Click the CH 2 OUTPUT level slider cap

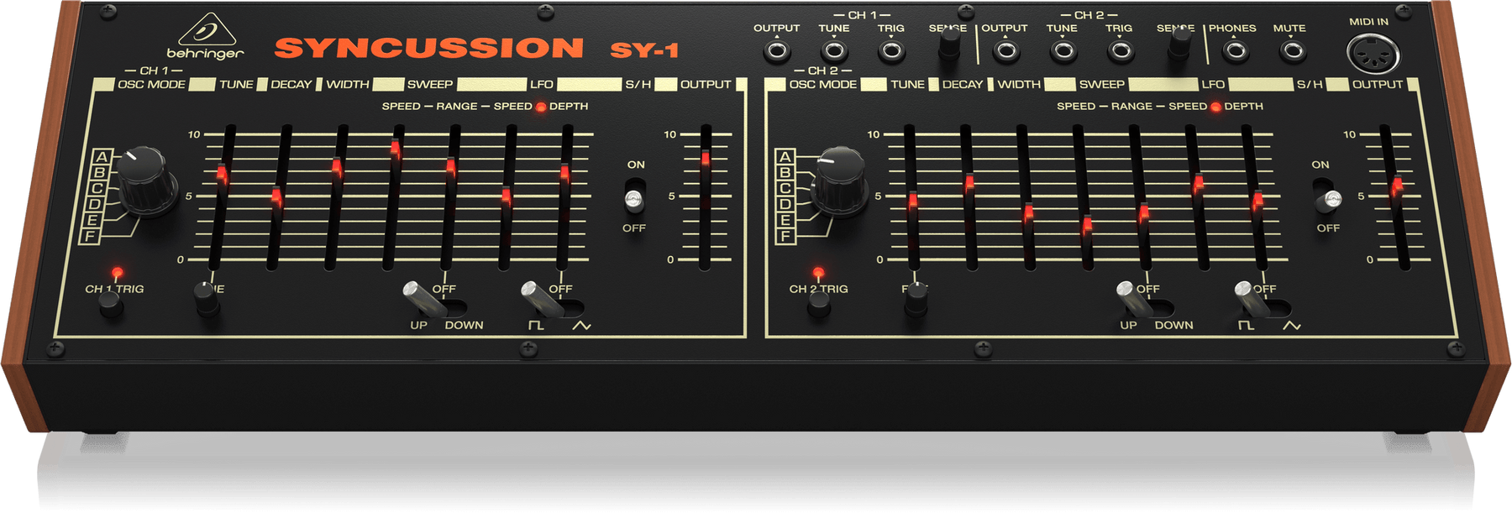click(1397, 186)
